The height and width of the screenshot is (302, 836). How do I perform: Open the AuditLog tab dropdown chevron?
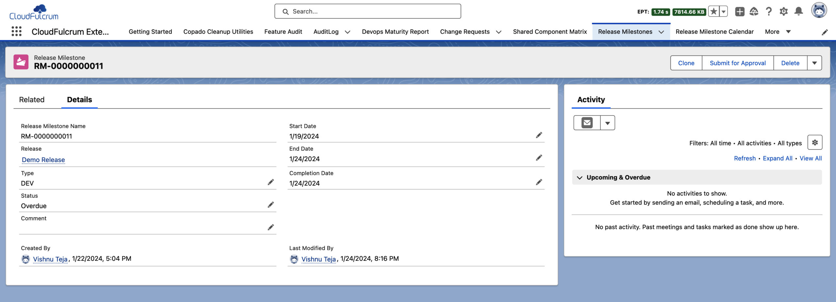[x=347, y=32]
